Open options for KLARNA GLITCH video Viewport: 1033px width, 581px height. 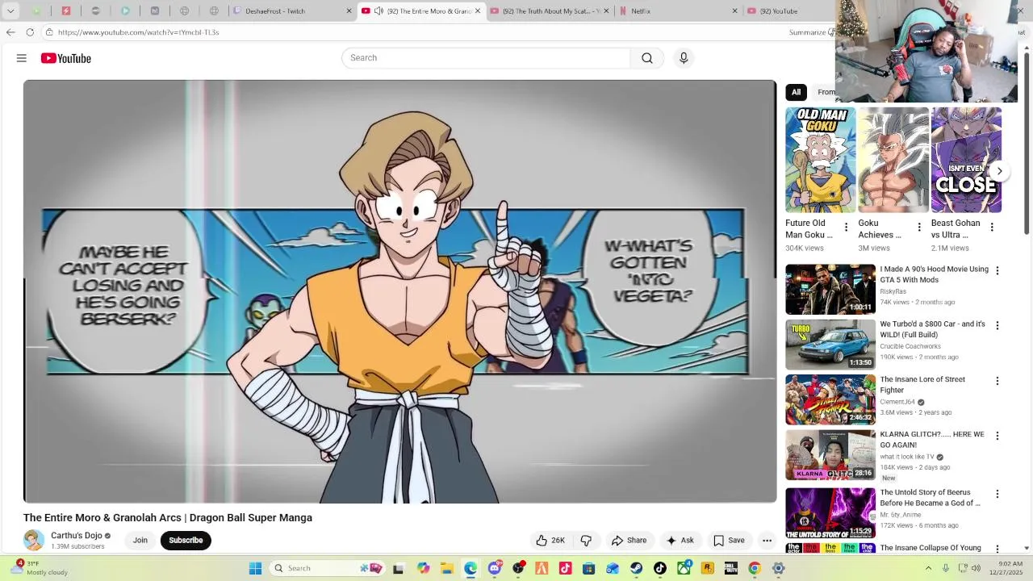pyautogui.click(x=997, y=436)
